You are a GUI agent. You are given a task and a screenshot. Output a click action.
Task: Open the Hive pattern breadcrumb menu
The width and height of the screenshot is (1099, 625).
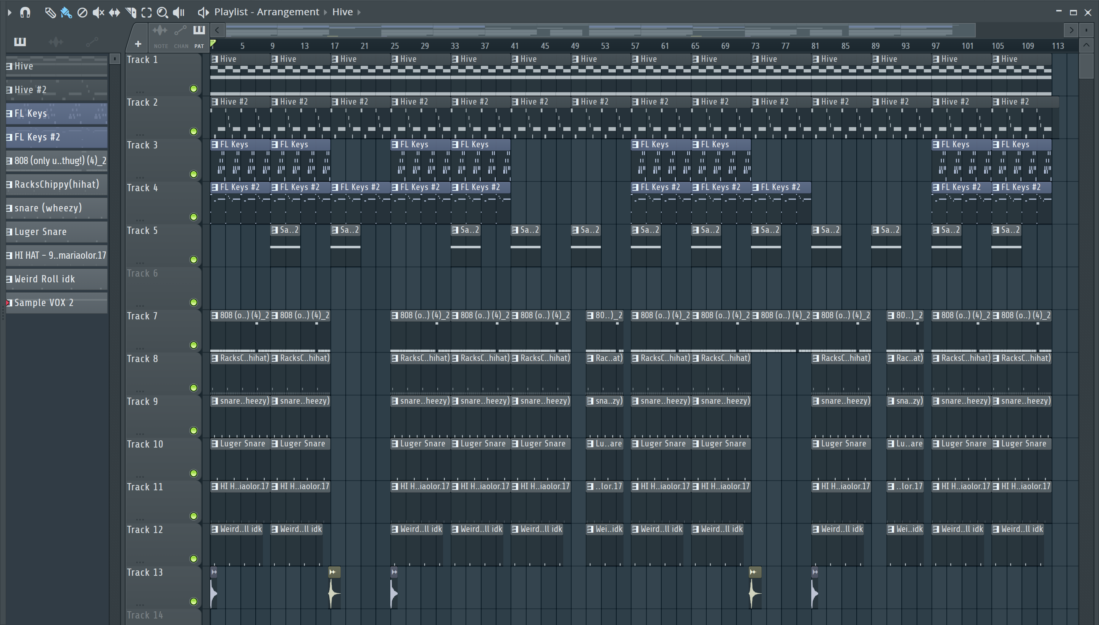(342, 12)
